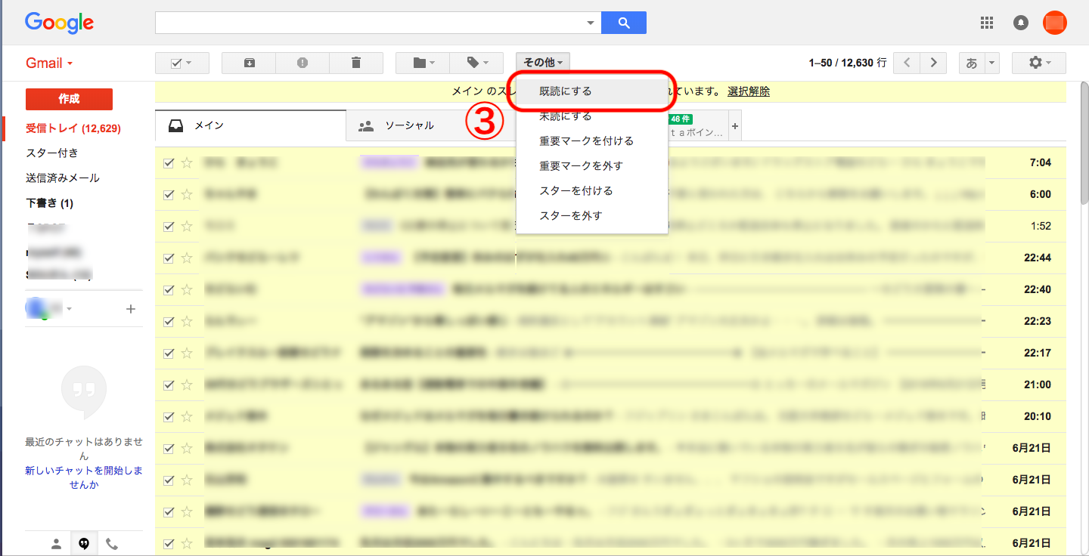Click the archive icon in the toolbar
Screen dimensions: 1089x556
click(249, 63)
